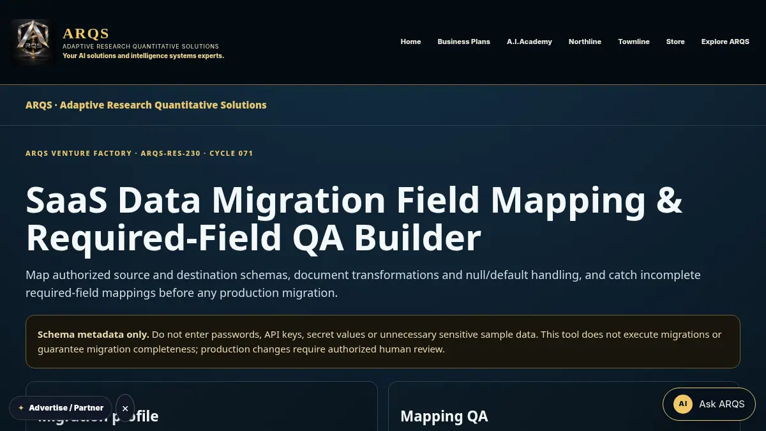Click the Advertise / Partner button
The height and width of the screenshot is (431, 766).
(61, 408)
